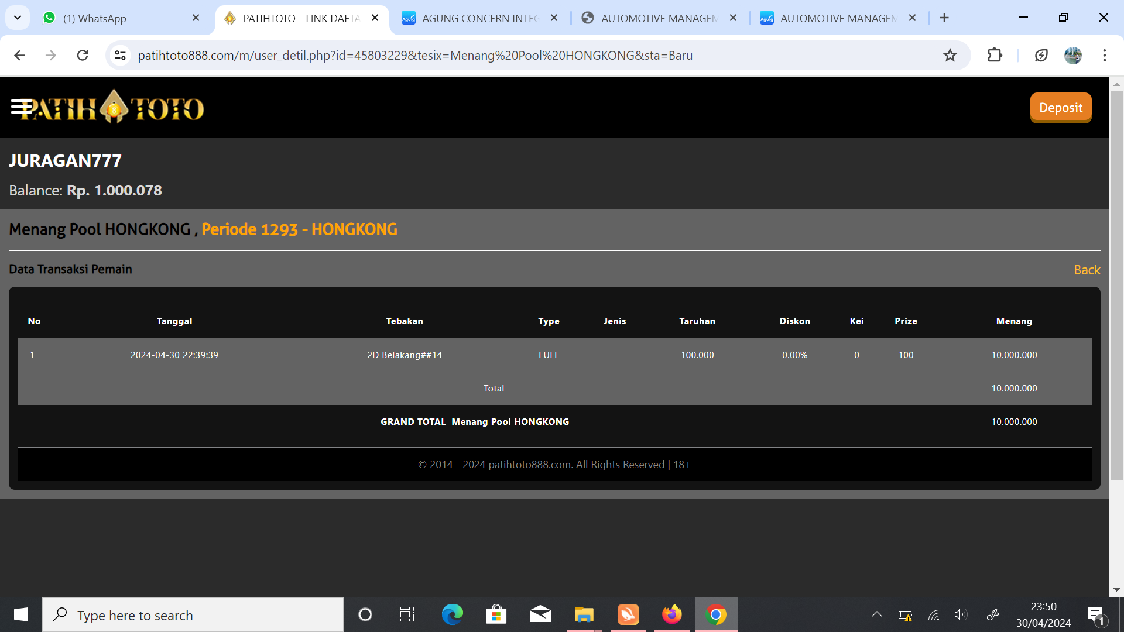
Task: Click the Chrome profile avatar
Action: point(1072,56)
